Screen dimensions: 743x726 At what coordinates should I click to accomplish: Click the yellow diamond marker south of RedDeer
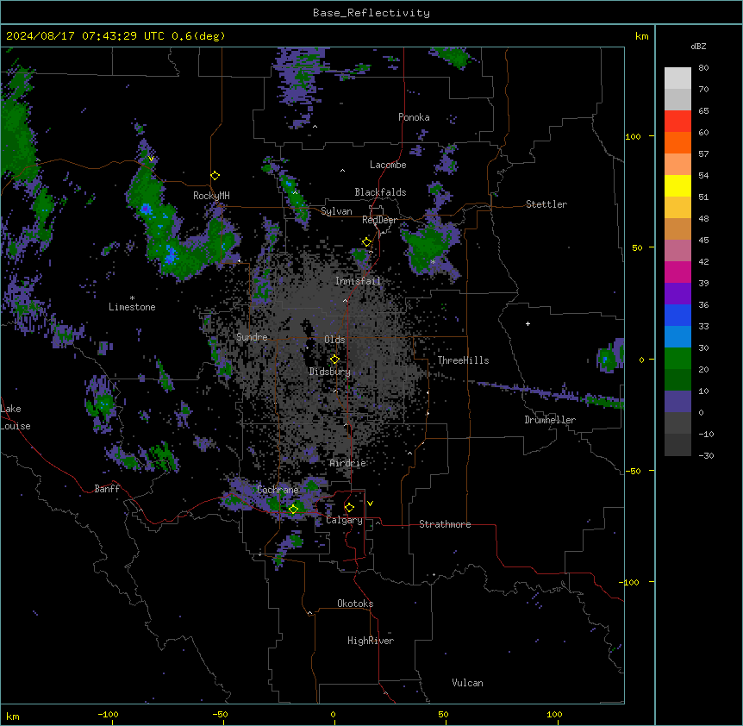(367, 242)
